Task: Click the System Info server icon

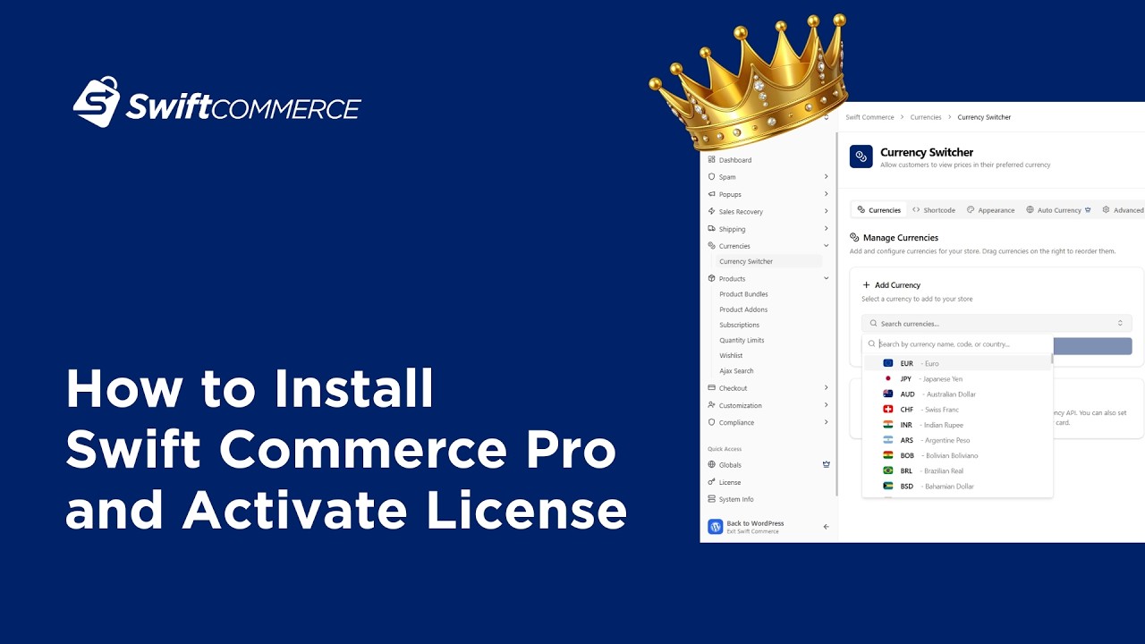Action: point(711,499)
